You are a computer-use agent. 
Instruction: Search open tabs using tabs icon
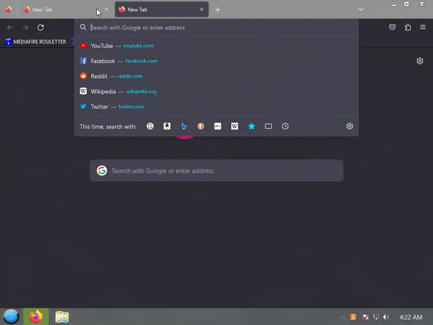(x=269, y=126)
